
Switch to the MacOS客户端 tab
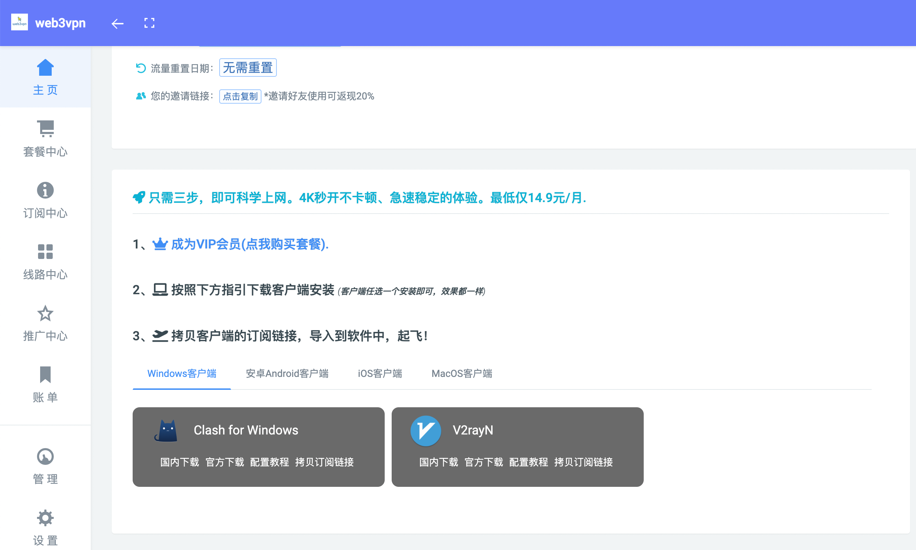(462, 373)
